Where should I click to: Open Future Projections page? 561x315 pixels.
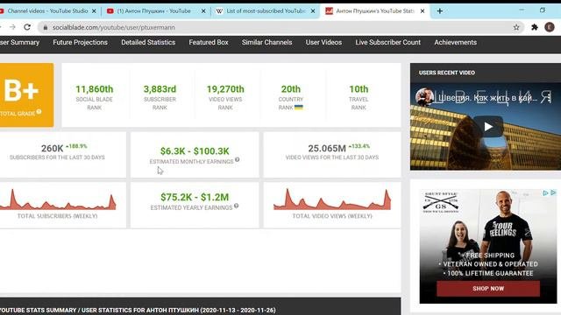click(80, 42)
